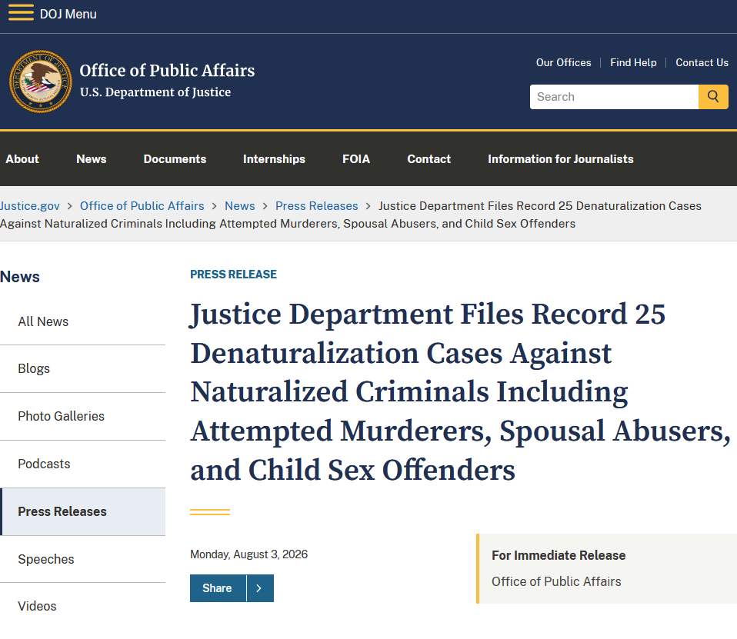Image resolution: width=737 pixels, height=639 pixels.
Task: Click the press release headline
Action: (461, 392)
